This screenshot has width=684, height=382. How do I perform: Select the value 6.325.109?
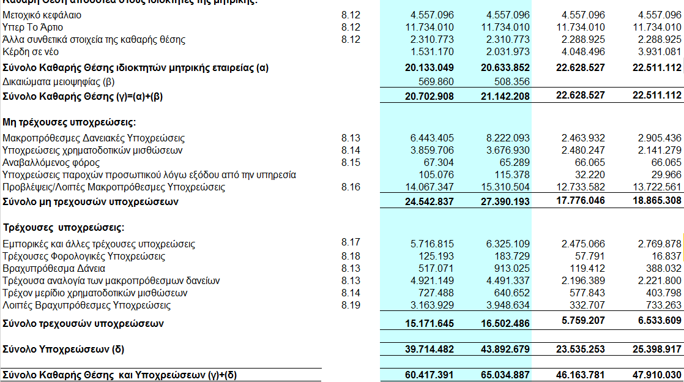pos(508,244)
